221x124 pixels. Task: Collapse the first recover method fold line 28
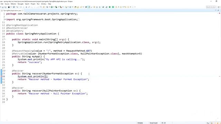[6, 71]
